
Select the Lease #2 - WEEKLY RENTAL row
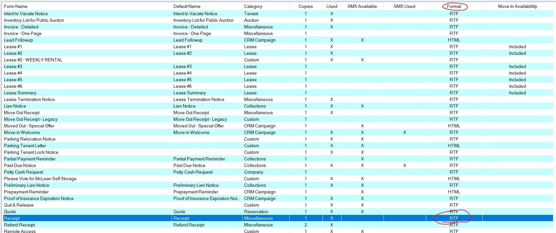(x=278, y=60)
